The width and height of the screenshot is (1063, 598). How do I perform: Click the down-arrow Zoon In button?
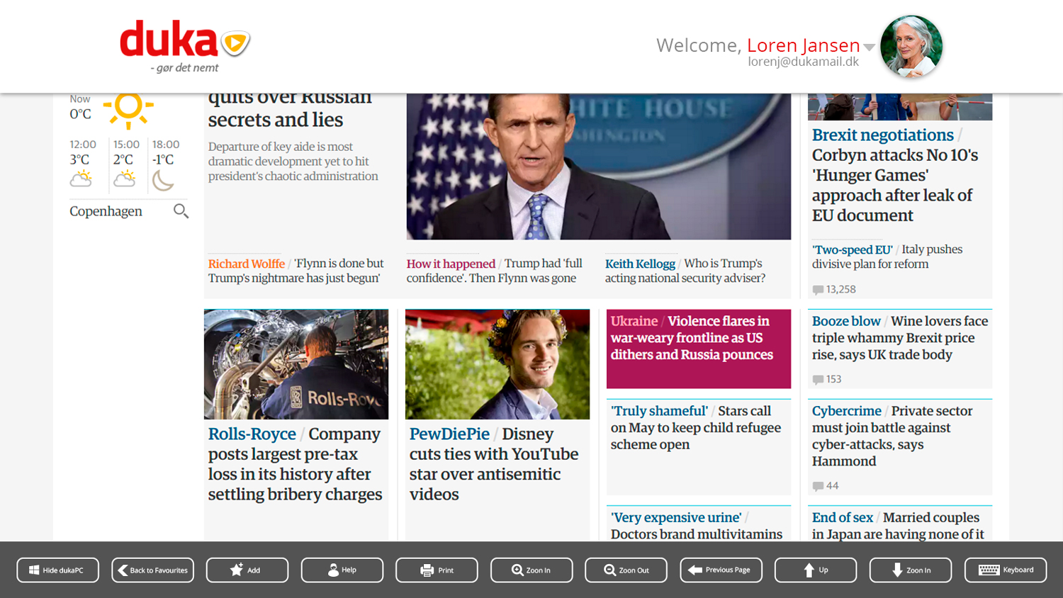click(911, 570)
